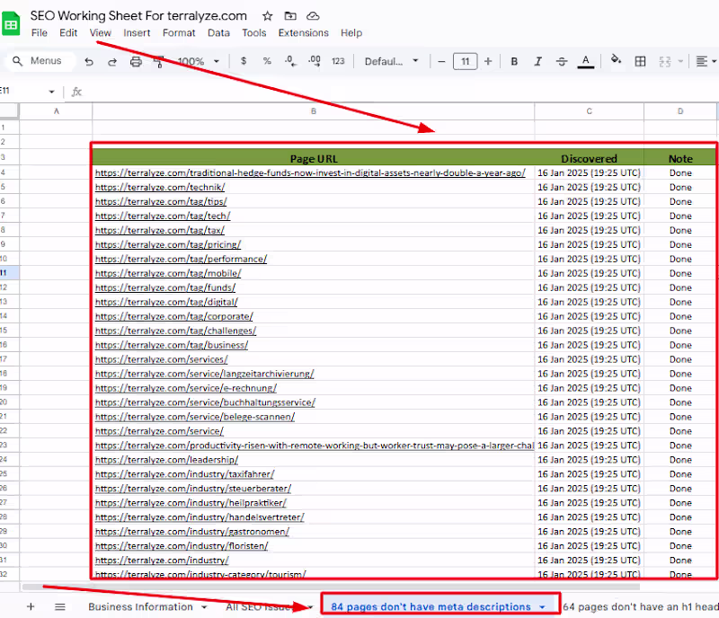Open more number formats 123
The width and height of the screenshot is (719, 618).
click(338, 61)
